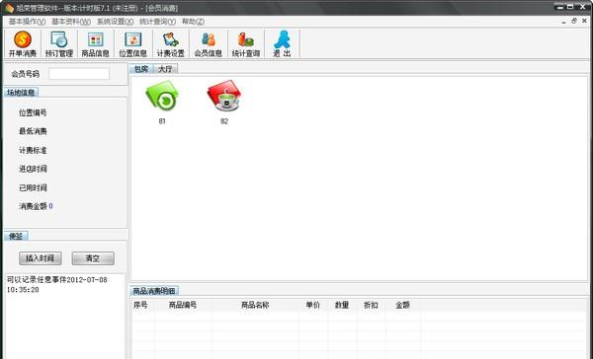Switch to the 包房 tab
This screenshot has width=593, height=359.
pos(141,69)
